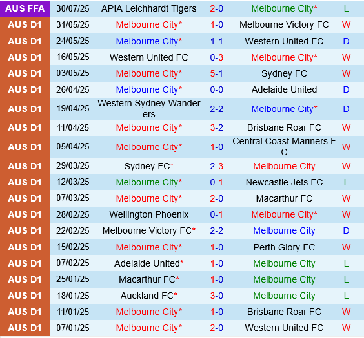Screen dimensions: 364x338
Task: Click Melbourne City on the 18/01/25 row
Action: [x=284, y=296]
